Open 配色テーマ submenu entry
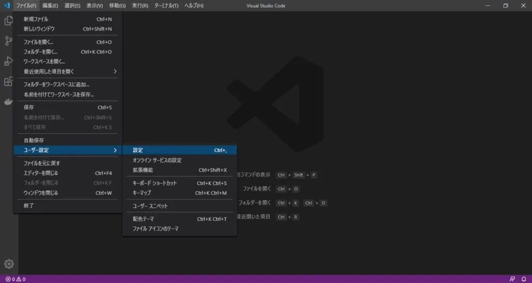 (x=180, y=219)
